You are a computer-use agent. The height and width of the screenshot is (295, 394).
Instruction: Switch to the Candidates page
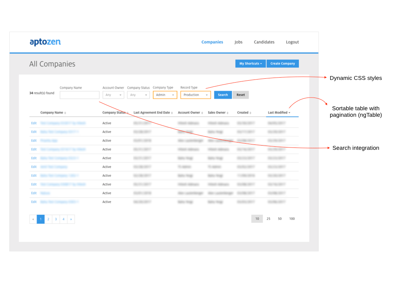tap(264, 42)
